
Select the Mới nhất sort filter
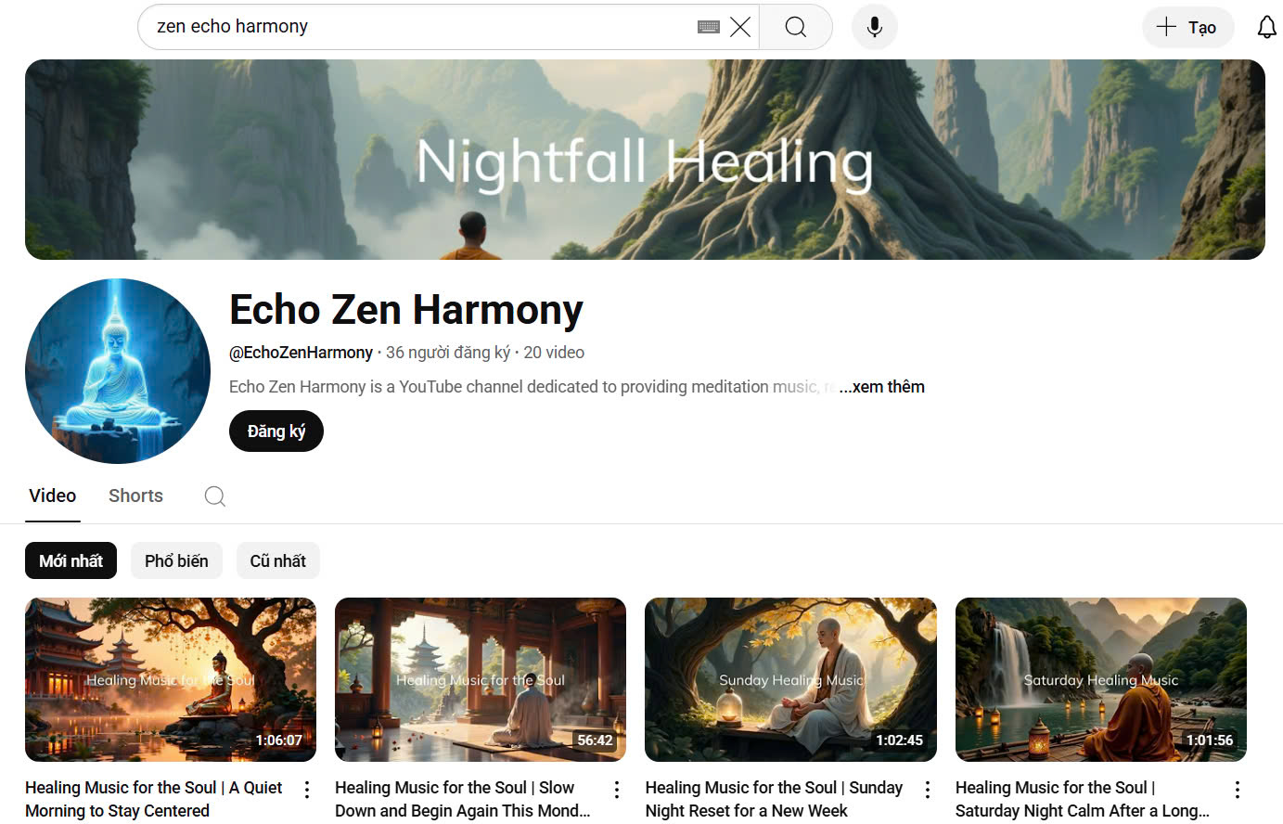[x=71, y=560]
